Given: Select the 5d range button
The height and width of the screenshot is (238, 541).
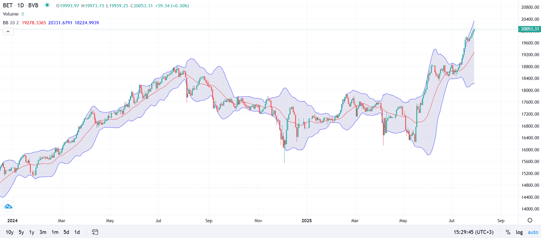Looking at the screenshot, I should tap(66, 232).
